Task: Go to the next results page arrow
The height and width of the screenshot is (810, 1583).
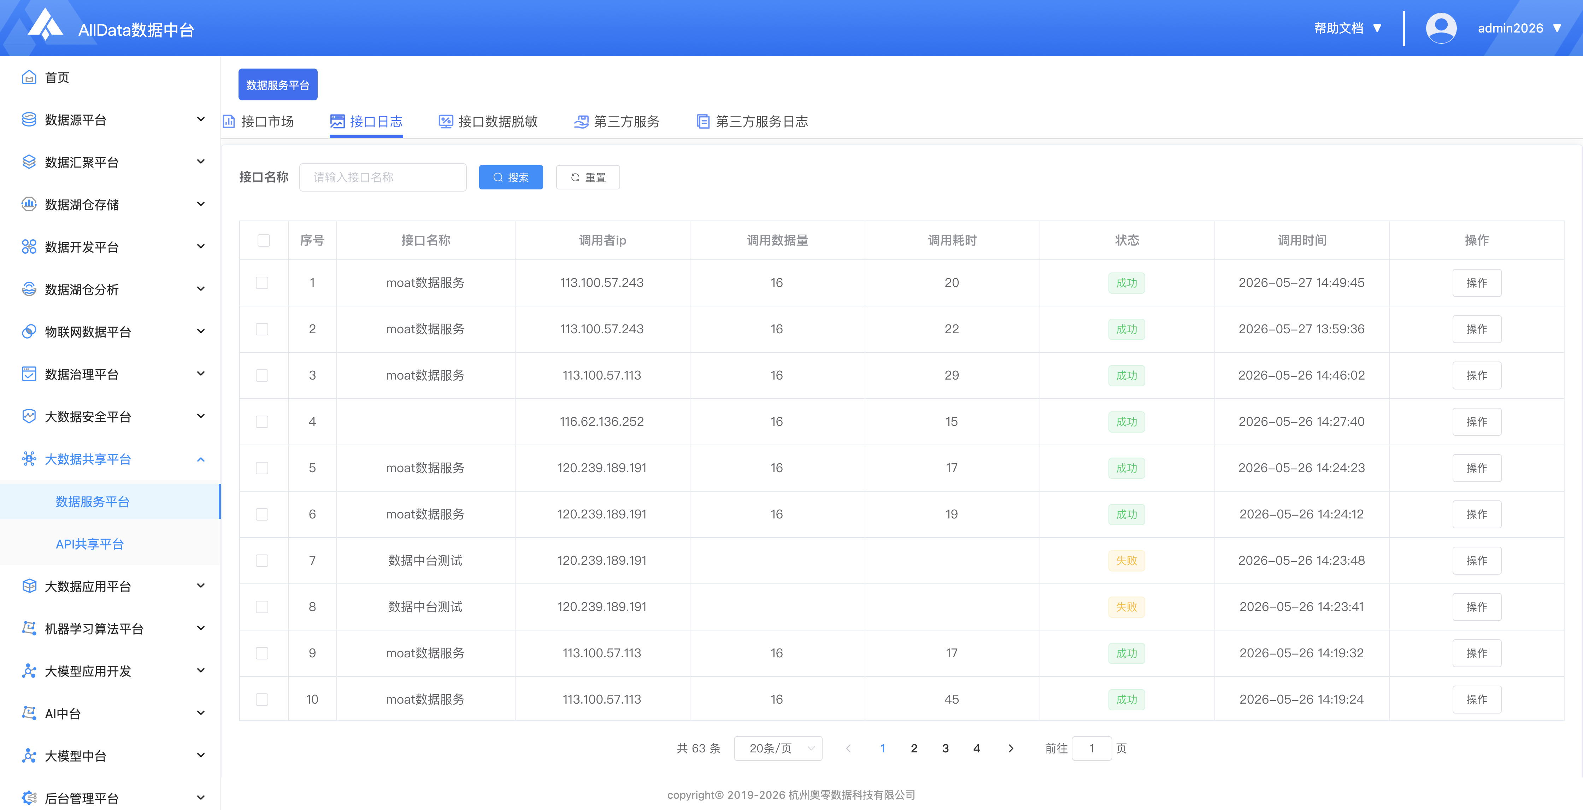Action: tap(1011, 749)
